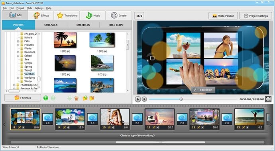Click the green down arrow icon
The width and height of the screenshot is (275, 151).
pos(70,98)
